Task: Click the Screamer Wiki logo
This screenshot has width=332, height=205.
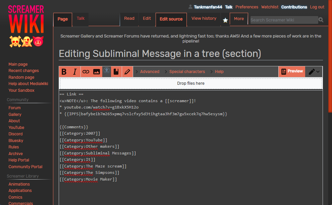Action: (x=26, y=26)
